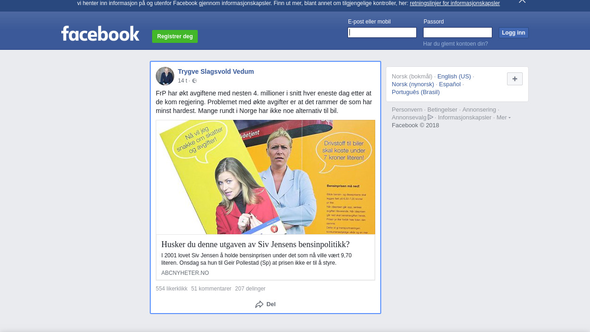Open the Trygve Slagsvold Vedum profile link

(216, 71)
